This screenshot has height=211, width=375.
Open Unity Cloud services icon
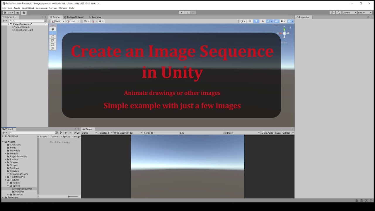coord(18,13)
